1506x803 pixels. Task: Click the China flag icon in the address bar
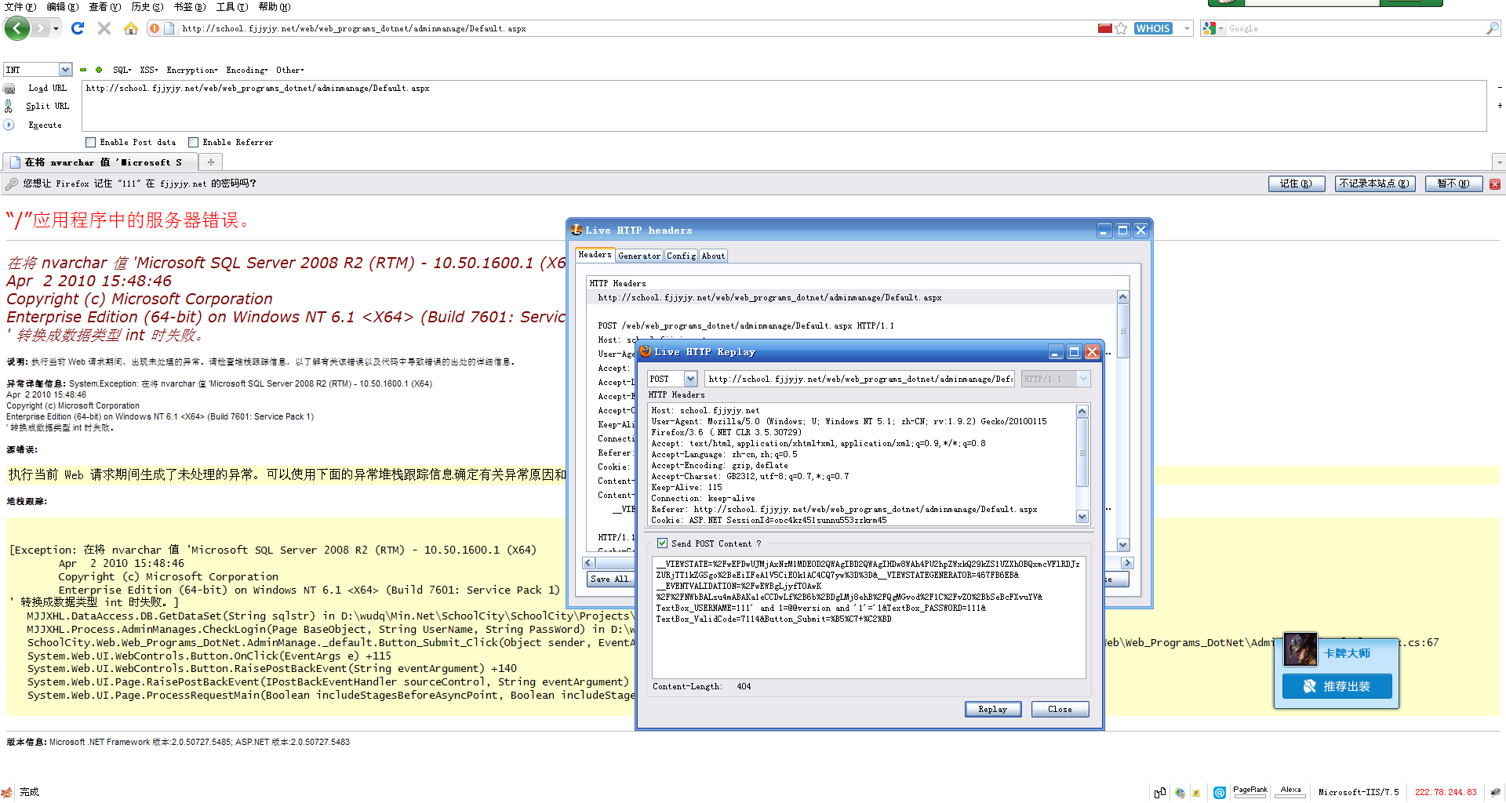pyautogui.click(x=1105, y=28)
